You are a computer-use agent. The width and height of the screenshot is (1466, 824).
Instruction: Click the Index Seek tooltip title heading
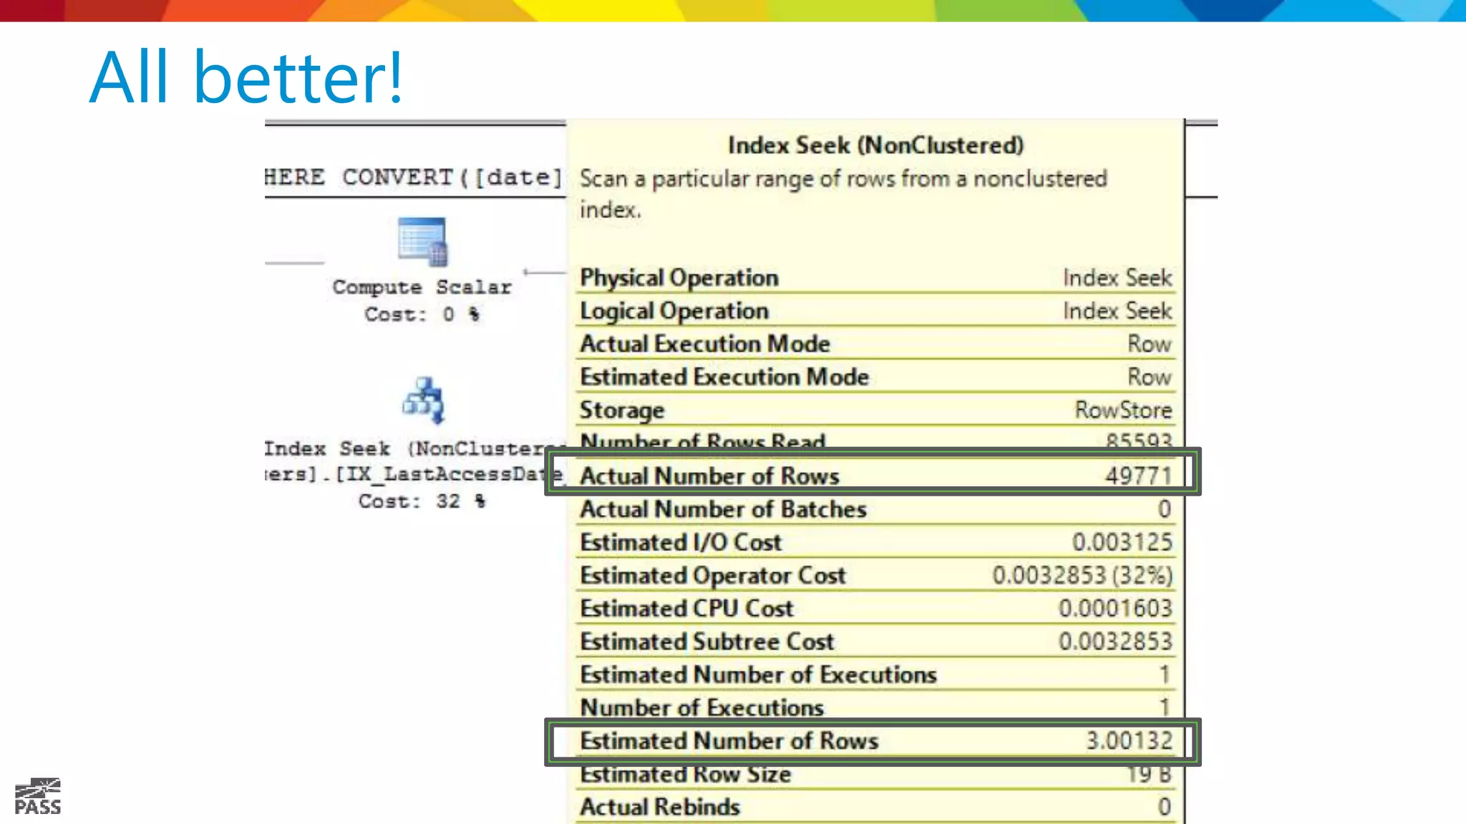click(875, 145)
